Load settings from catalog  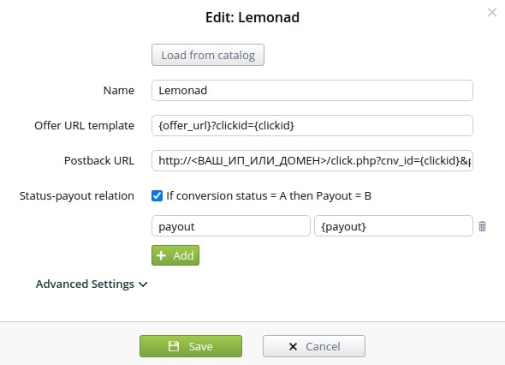coord(208,55)
